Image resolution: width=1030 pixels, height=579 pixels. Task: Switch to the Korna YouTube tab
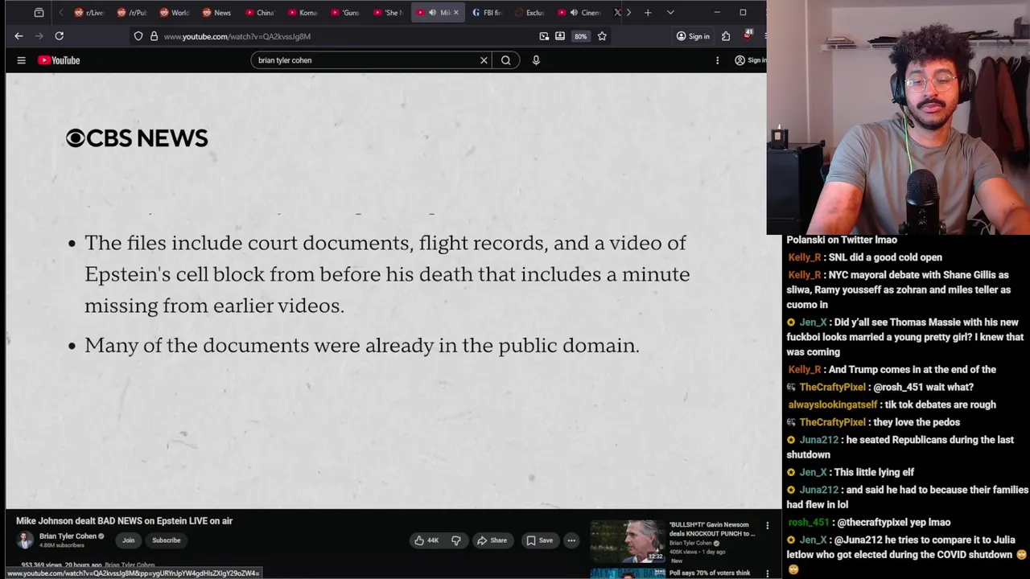303,13
